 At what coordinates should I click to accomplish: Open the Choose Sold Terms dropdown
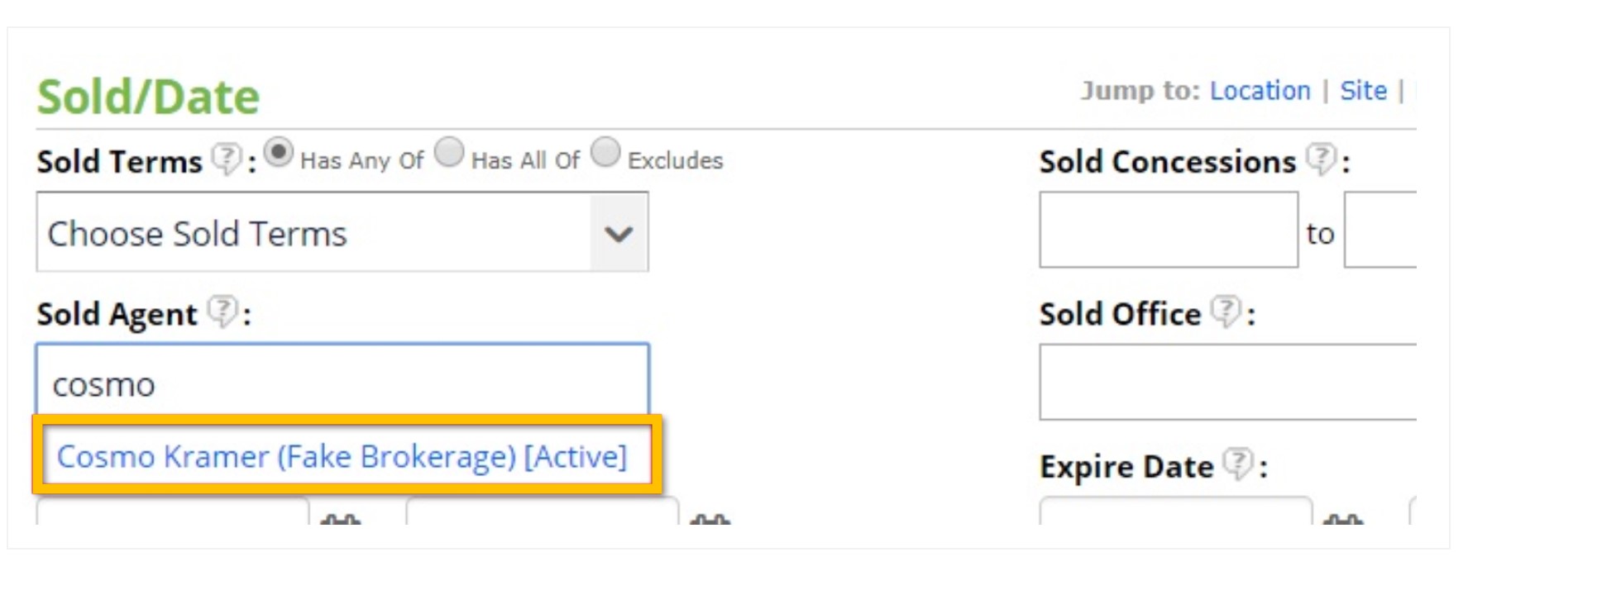point(314,233)
